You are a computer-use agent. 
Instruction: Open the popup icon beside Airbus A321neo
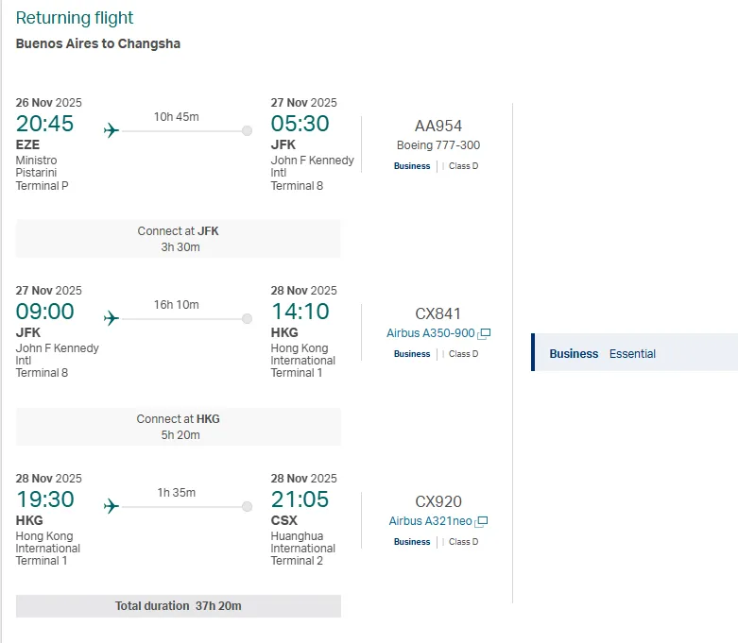click(x=482, y=521)
